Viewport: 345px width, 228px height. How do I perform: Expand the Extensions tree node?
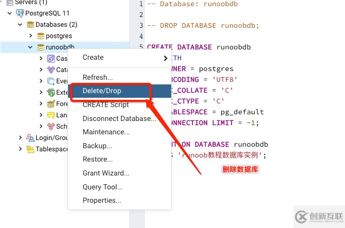pyautogui.click(x=41, y=92)
